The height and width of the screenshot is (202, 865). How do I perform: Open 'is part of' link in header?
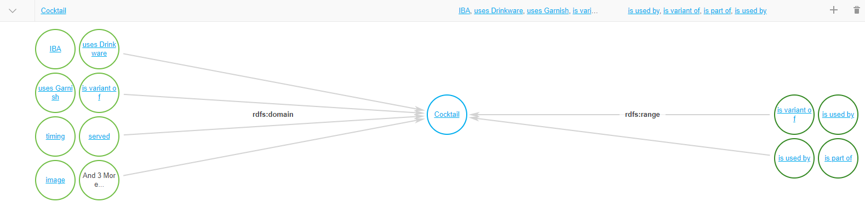[x=717, y=10]
